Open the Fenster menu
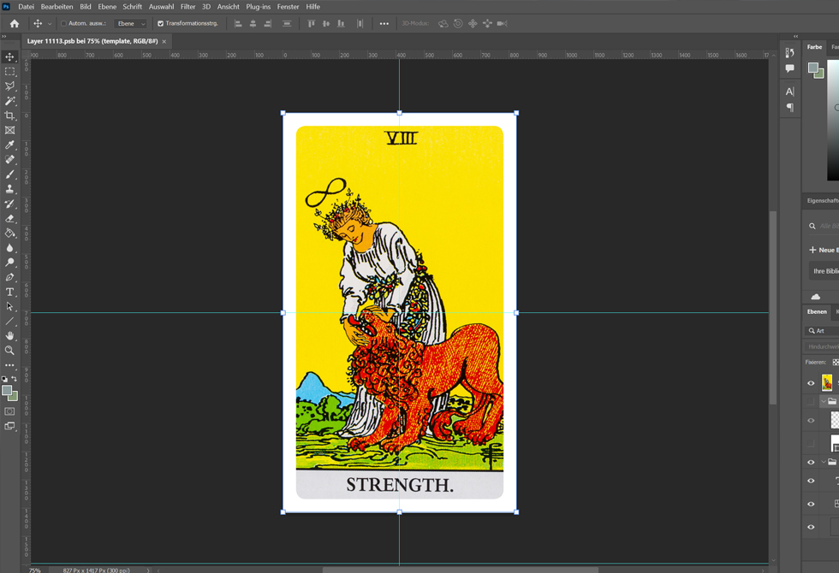Viewport: 839px width, 573px height. (288, 7)
